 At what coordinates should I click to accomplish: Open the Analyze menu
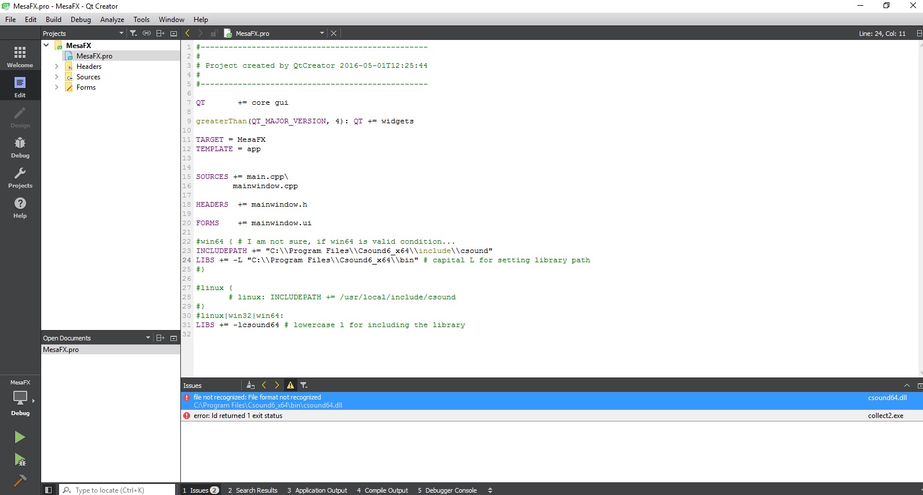[112, 20]
